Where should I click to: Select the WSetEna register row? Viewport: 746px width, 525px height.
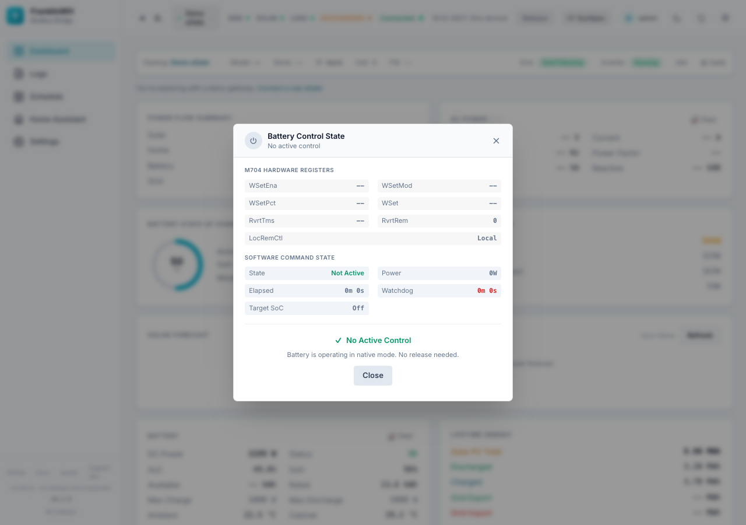(307, 186)
